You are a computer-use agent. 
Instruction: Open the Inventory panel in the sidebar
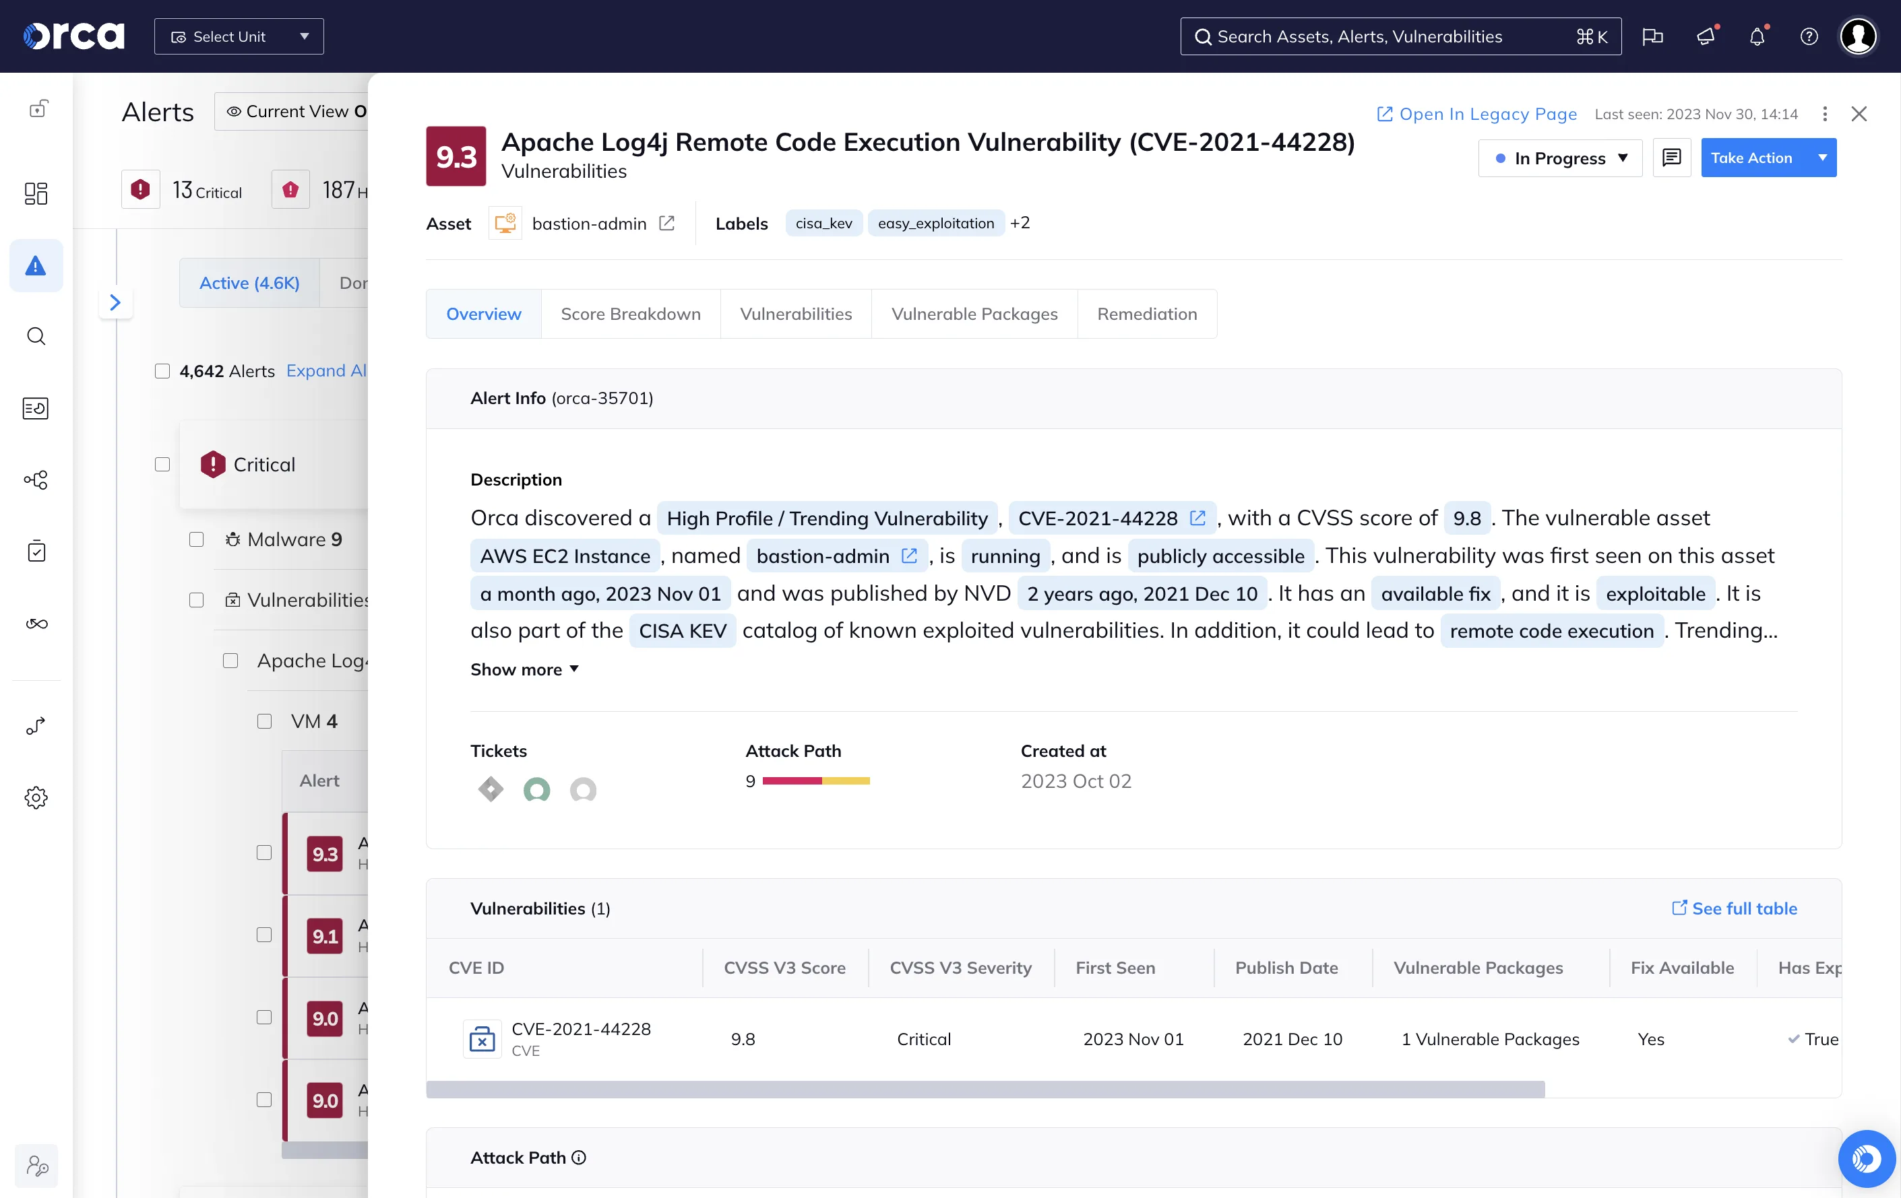pyautogui.click(x=36, y=409)
